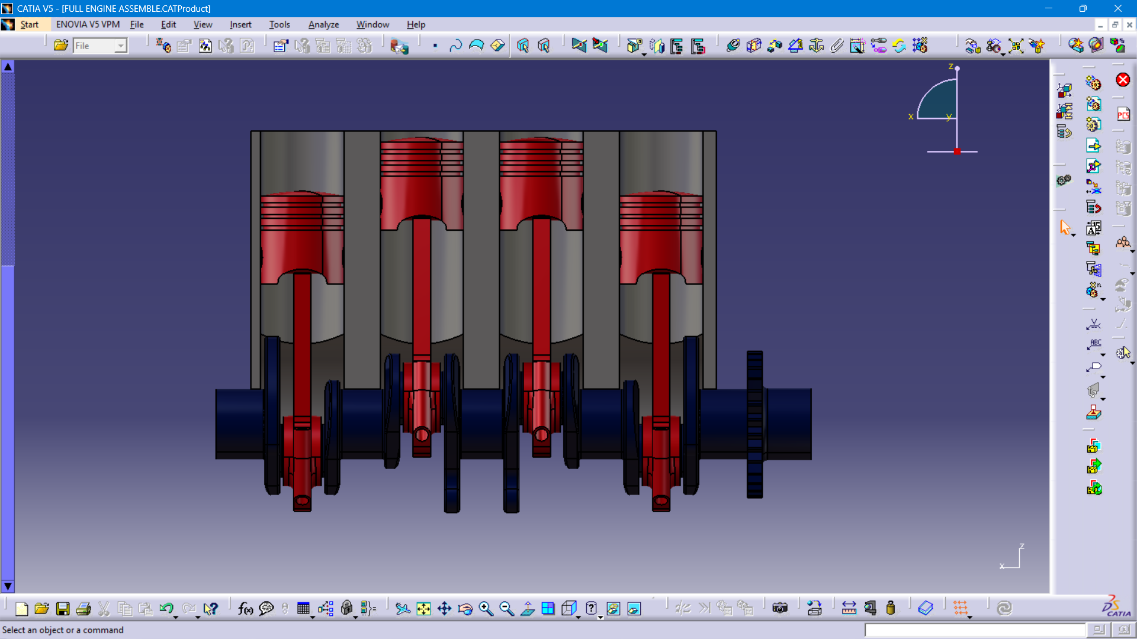1137x639 pixels.
Task: Click the Apply Material icon
Action: tap(925, 608)
